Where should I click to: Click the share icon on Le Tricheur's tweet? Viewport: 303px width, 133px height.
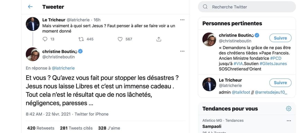coord(159,39)
